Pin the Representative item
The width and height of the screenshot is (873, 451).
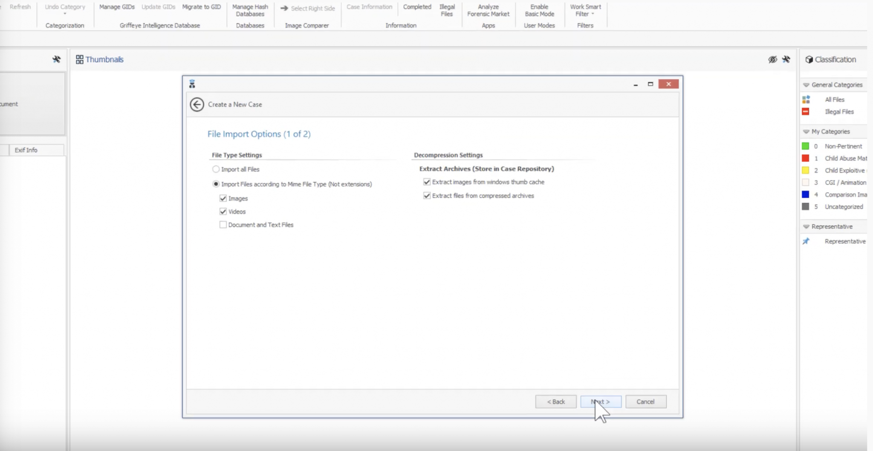point(806,241)
